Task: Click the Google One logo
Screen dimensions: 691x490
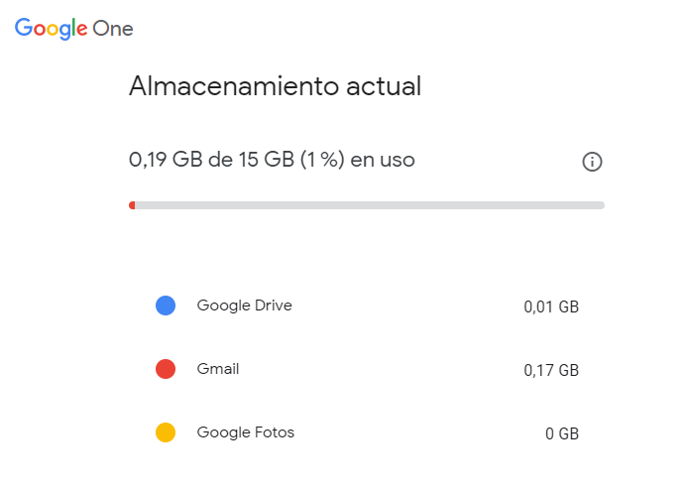Action: [x=73, y=29]
